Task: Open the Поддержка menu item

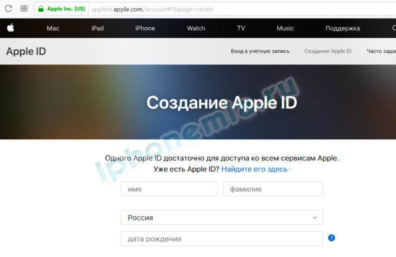Action: (x=343, y=28)
